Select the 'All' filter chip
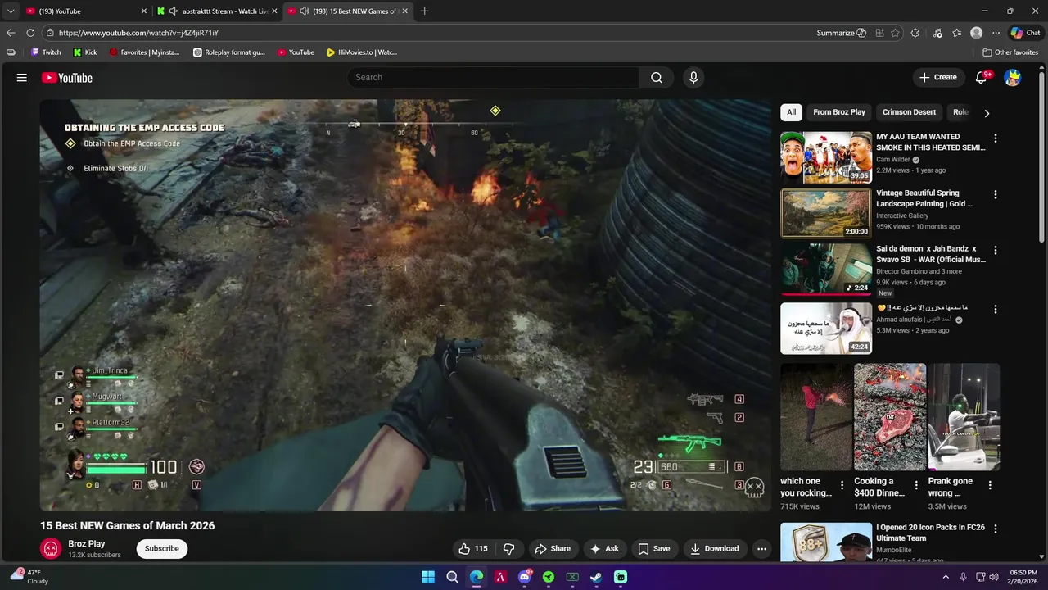This screenshot has width=1048, height=590. [791, 112]
